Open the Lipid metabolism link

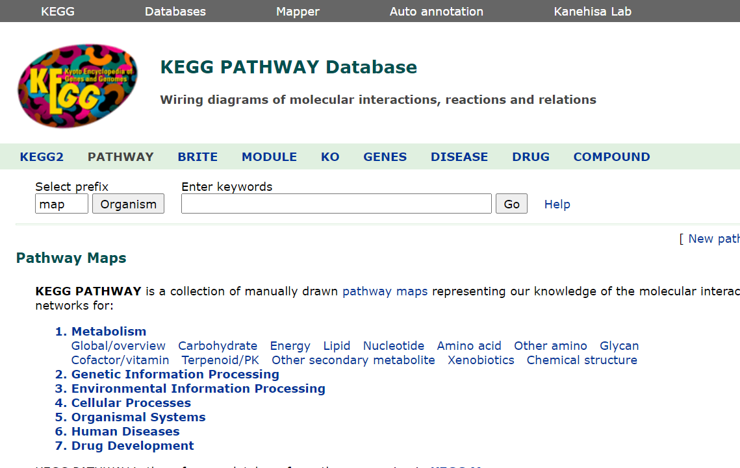337,346
